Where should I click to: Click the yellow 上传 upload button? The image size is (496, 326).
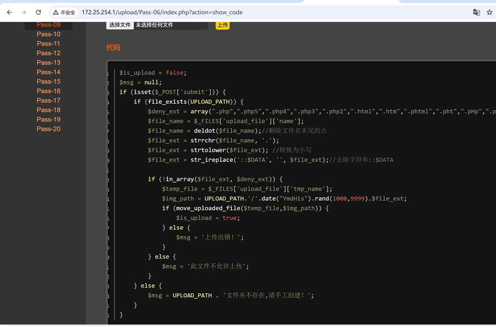[x=222, y=25]
